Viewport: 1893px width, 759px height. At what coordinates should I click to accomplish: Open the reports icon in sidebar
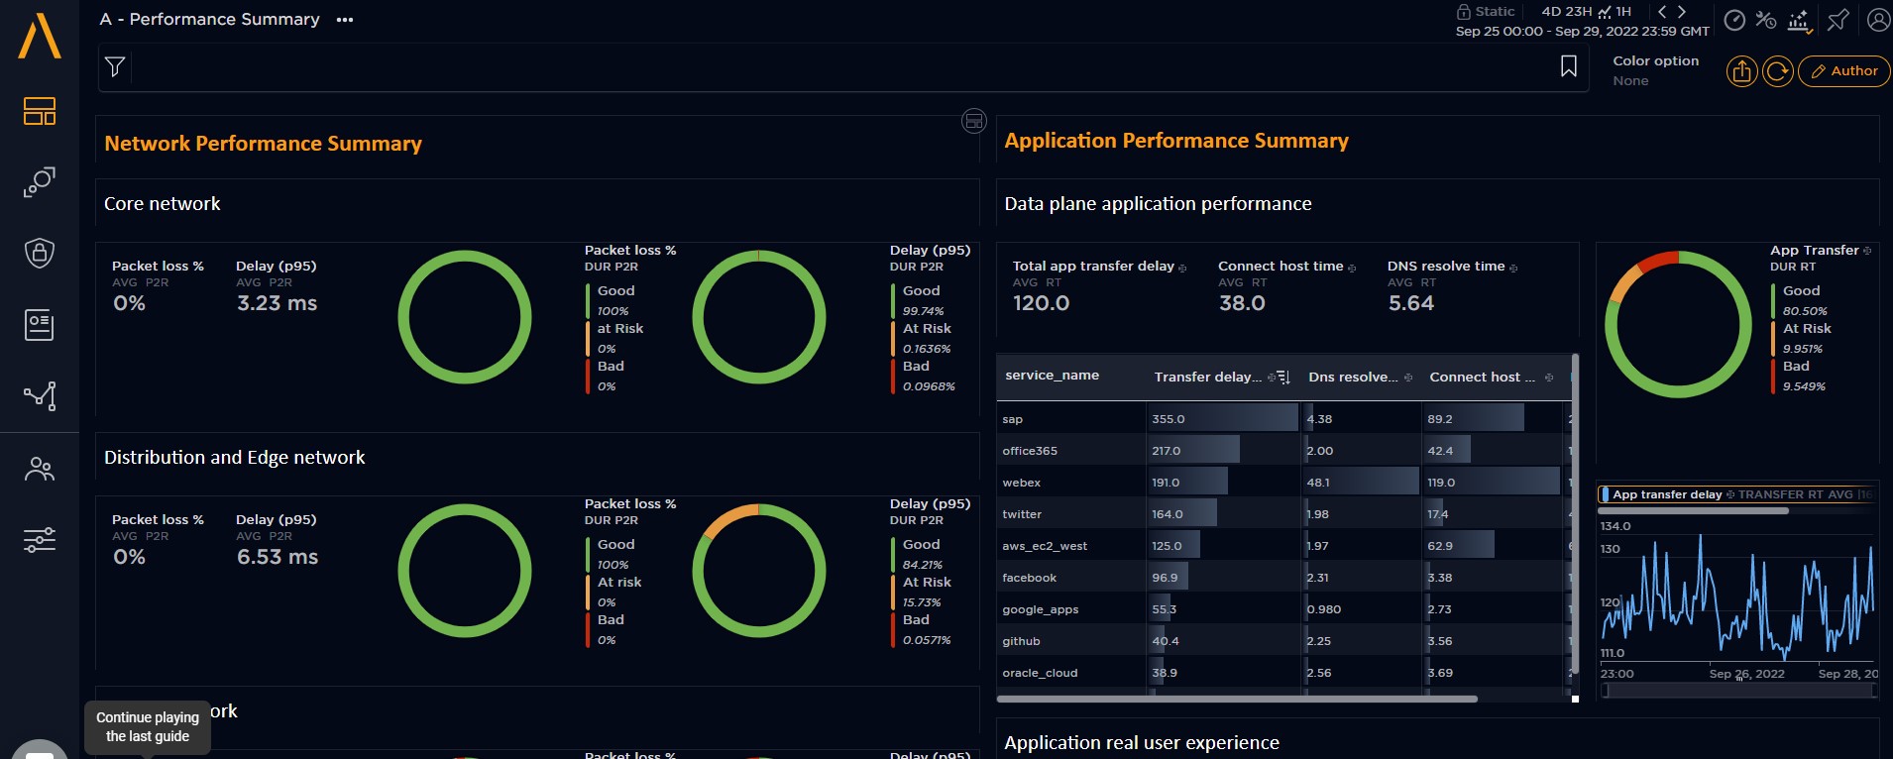point(40,324)
